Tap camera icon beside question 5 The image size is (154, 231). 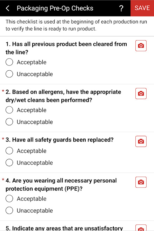pyautogui.click(x=141, y=228)
